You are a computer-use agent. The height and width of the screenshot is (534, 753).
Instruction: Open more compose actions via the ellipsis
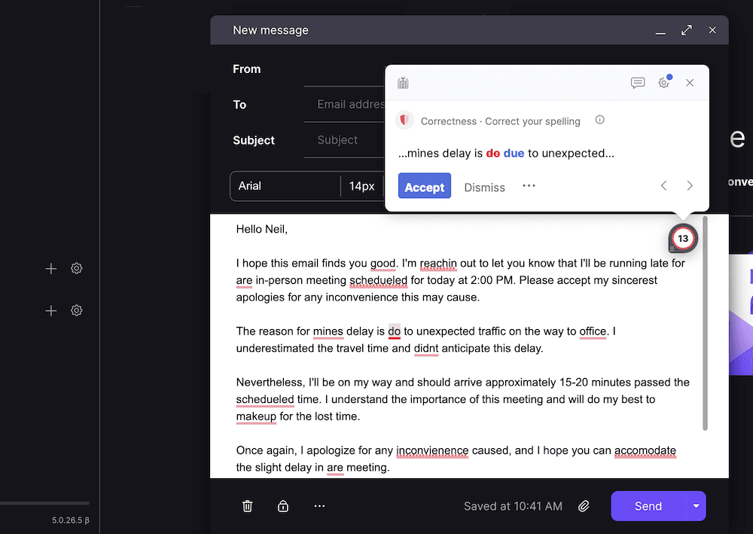(319, 505)
